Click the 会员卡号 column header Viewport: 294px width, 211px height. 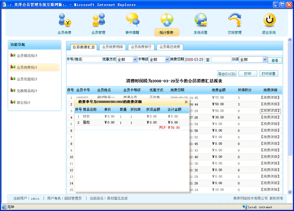[83, 90]
